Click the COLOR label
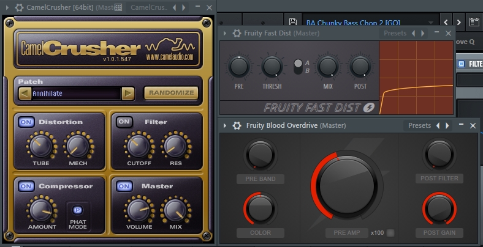This screenshot has height=247, width=483. (x=261, y=232)
